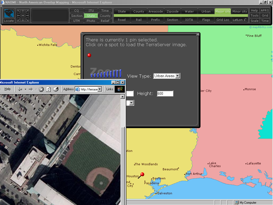Open the dropdown below the width field
This screenshot has width=273, height=205.
tap(132, 103)
